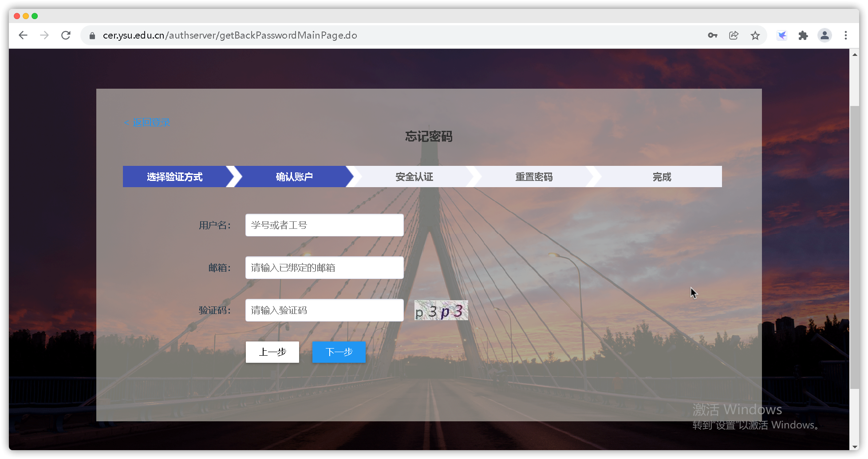
Task: Click the 返回登录 link
Action: [147, 122]
